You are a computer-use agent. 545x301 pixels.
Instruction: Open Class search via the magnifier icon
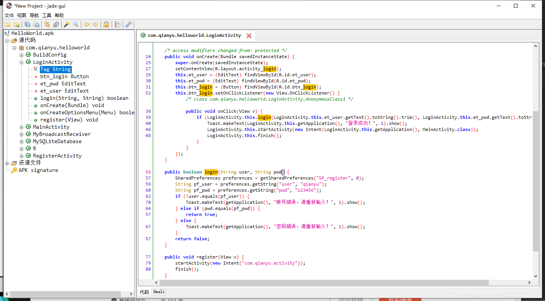point(76,25)
